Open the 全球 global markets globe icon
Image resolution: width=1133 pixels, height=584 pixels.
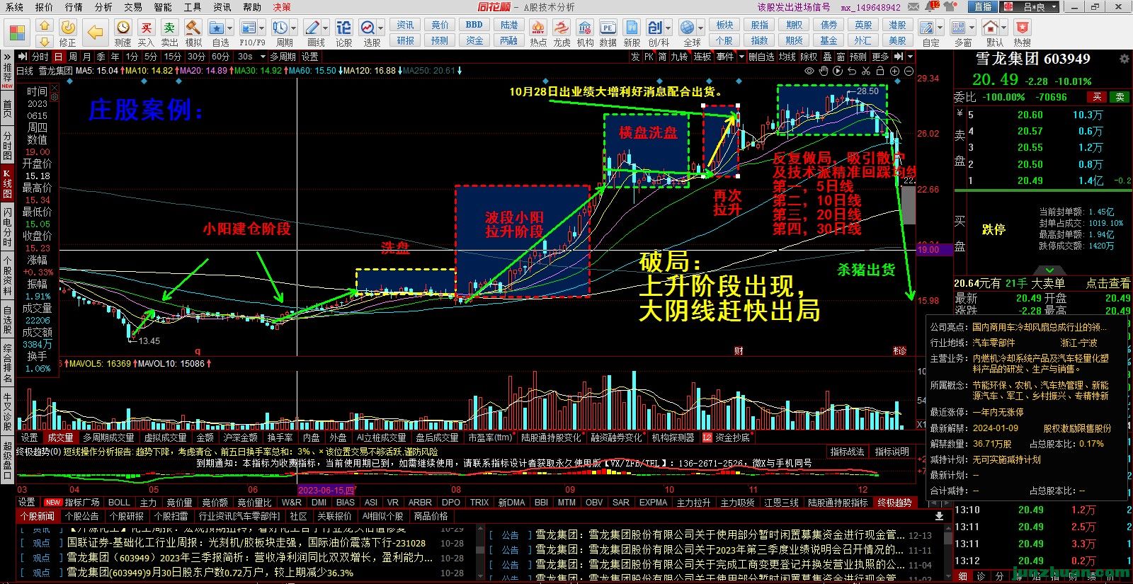click(687, 28)
